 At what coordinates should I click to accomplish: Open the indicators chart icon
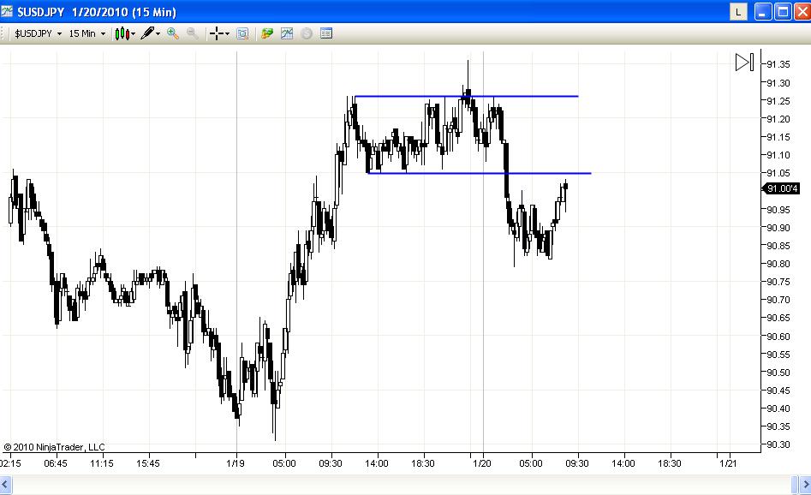pyautogui.click(x=287, y=33)
